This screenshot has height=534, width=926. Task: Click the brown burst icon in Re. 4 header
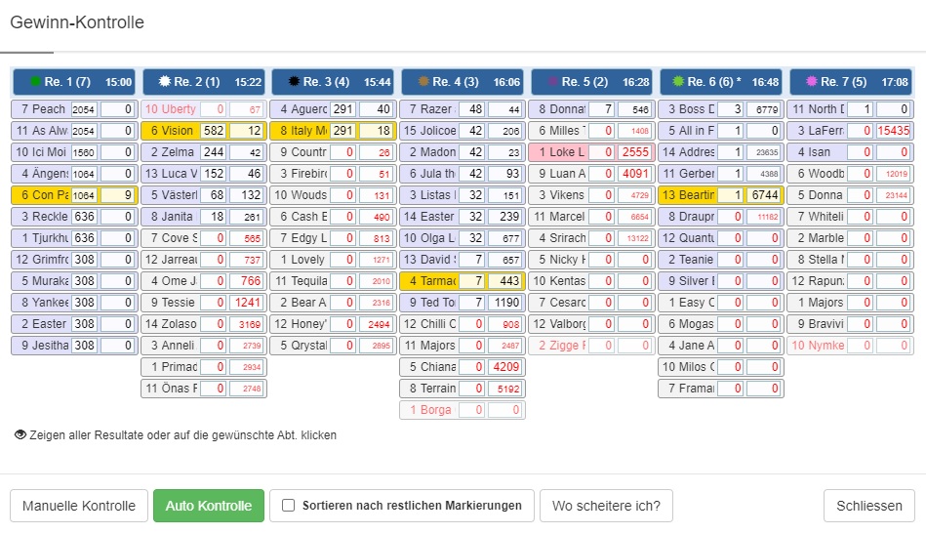[x=423, y=82]
